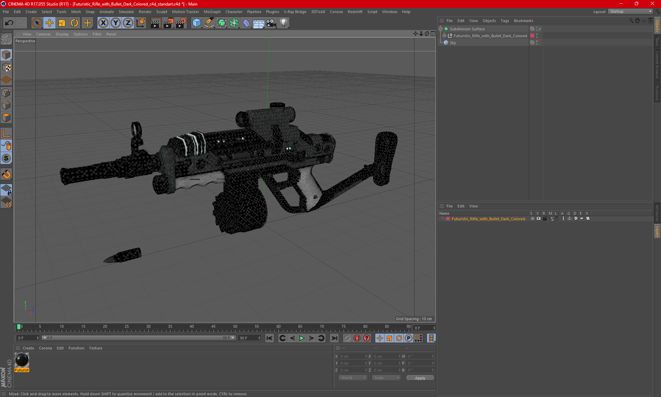The width and height of the screenshot is (661, 397).
Task: Toggle Subdivision Surface enable checkmark
Action: 540,29
